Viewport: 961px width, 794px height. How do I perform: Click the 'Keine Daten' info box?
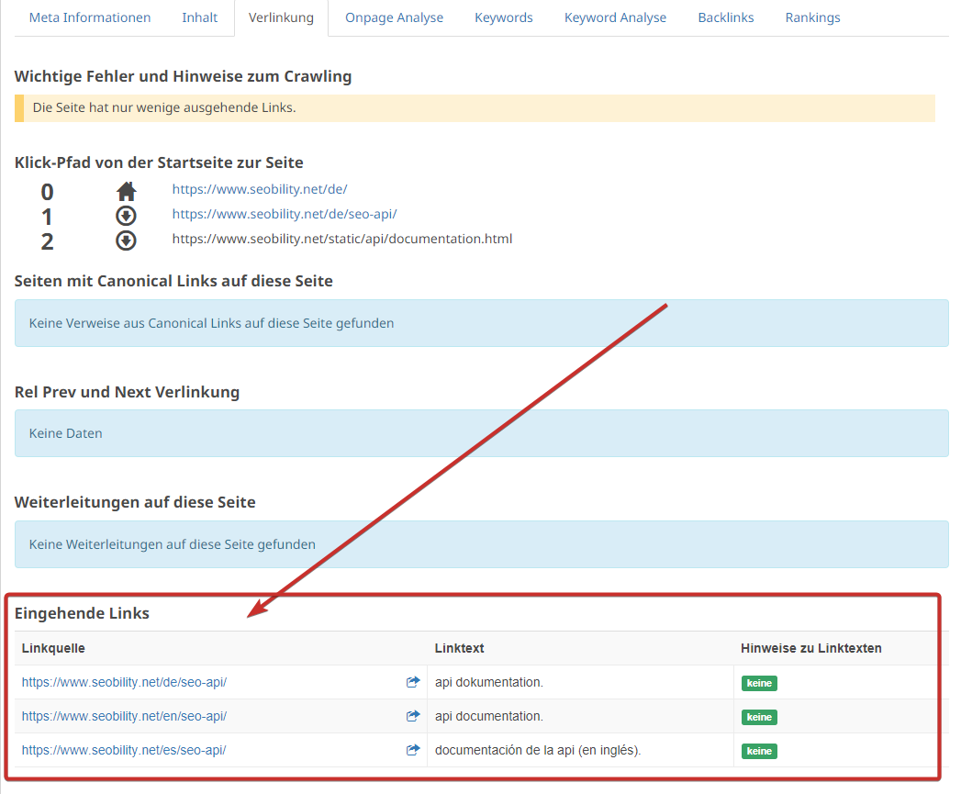tap(482, 433)
